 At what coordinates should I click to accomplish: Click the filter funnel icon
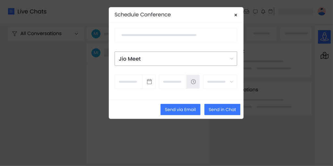tap(14, 34)
